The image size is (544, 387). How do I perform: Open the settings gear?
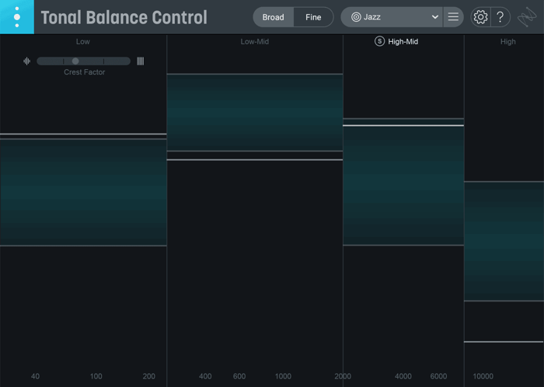(x=480, y=17)
